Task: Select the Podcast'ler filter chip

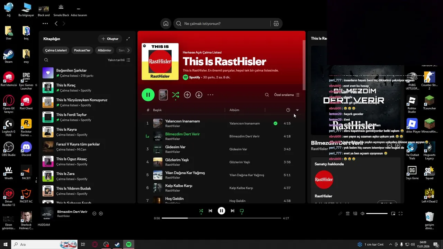Action: (82, 50)
